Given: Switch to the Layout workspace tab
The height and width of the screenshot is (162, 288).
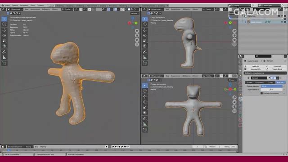Looking at the screenshot, I should [x=51, y=6].
